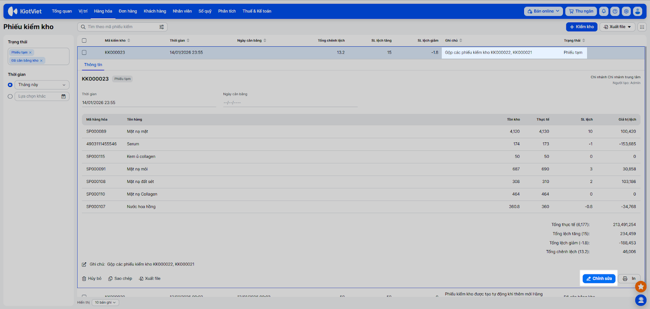
Task: Click 'Xuất file' below the note
Action: click(x=150, y=279)
